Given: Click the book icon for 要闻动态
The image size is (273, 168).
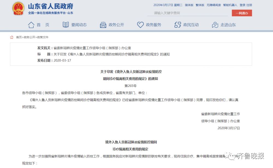Looking at the screenshot, I should pos(66,25).
